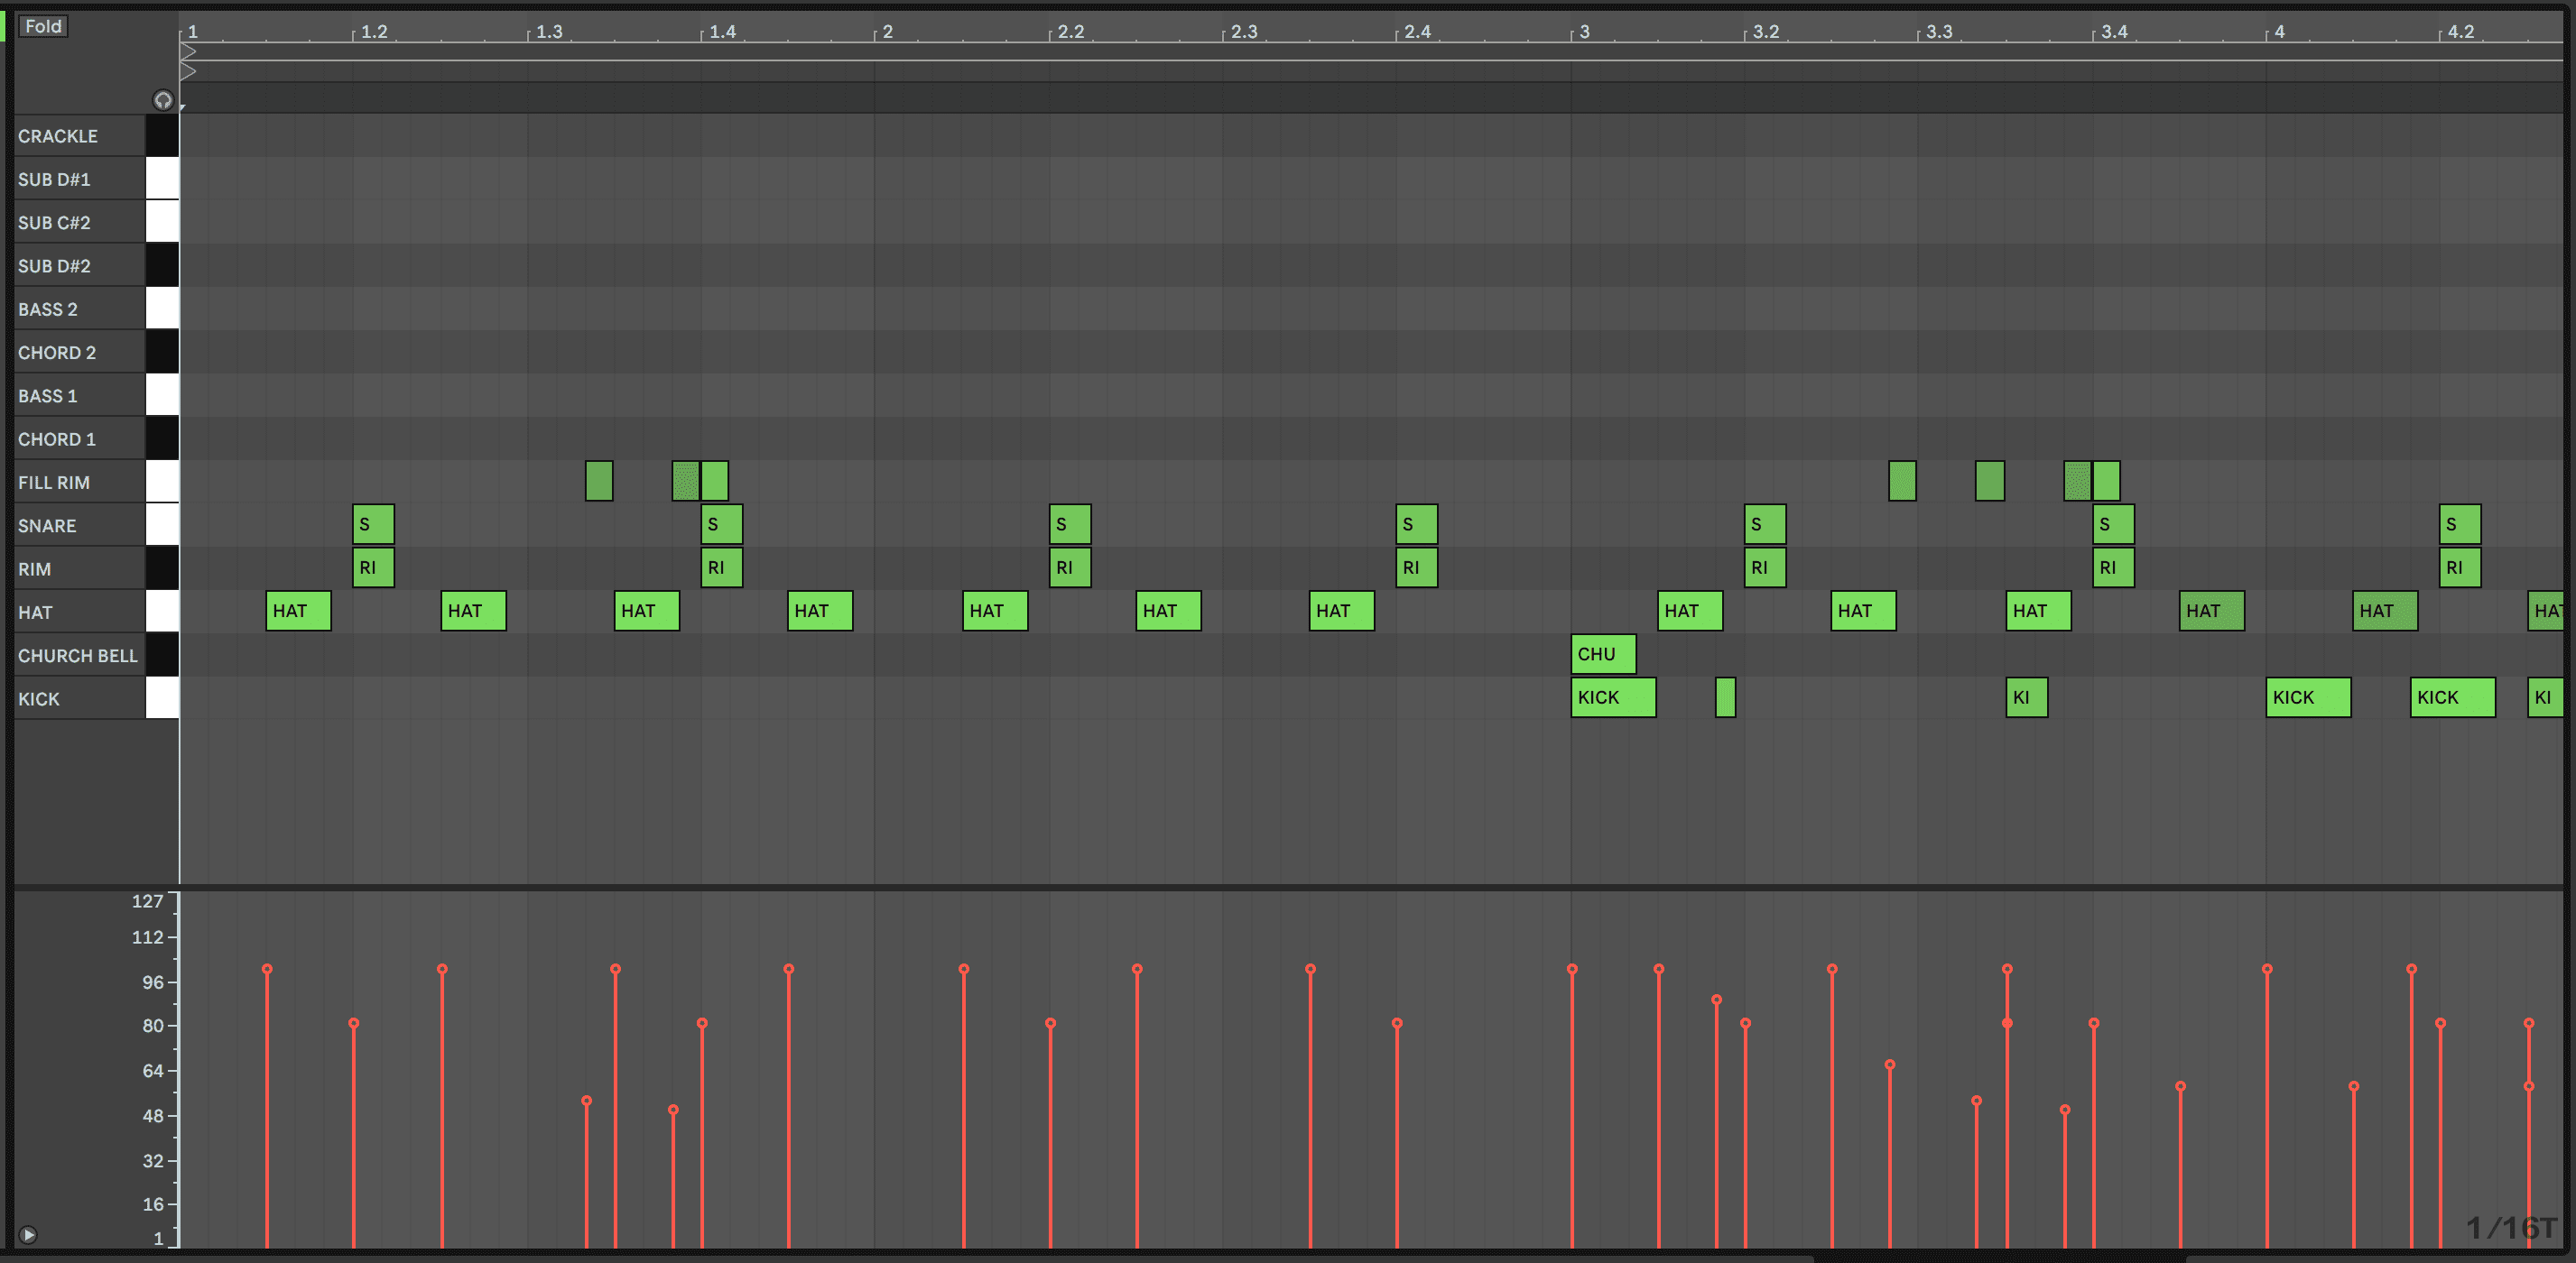The height and width of the screenshot is (1263, 2576).
Task: Toggle the headphone MIDI note preview icon
Action: click(162, 100)
